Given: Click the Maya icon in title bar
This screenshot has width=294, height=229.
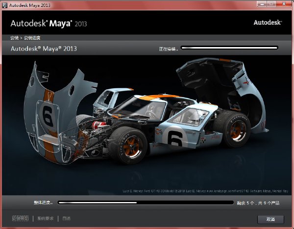Looking at the screenshot, I should pos(4,5).
